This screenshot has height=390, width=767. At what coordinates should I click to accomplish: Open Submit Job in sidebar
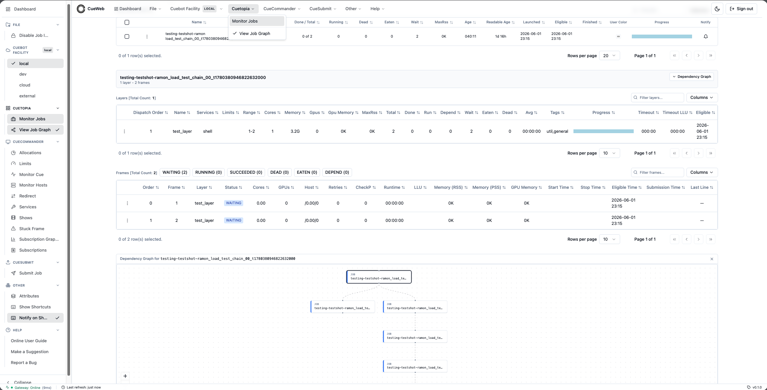[x=35, y=273]
